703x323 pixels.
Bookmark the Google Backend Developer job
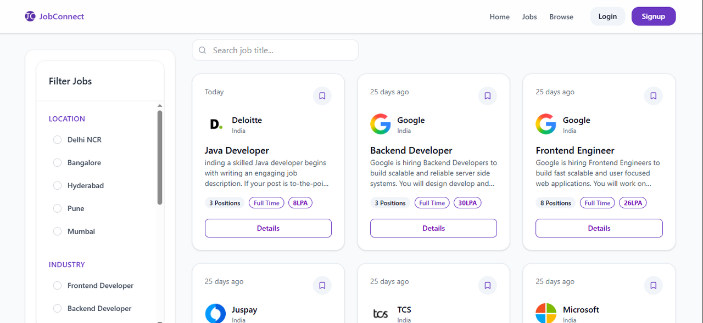point(488,96)
